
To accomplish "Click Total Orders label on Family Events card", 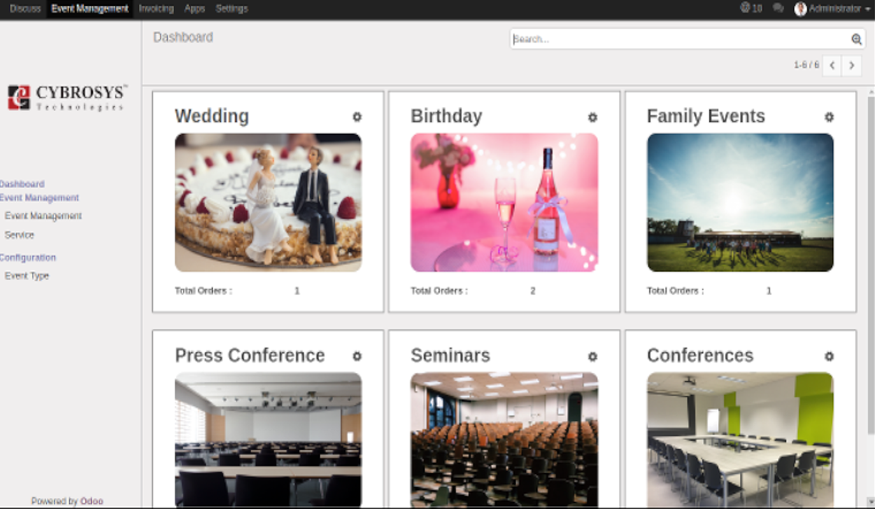I will click(x=676, y=291).
